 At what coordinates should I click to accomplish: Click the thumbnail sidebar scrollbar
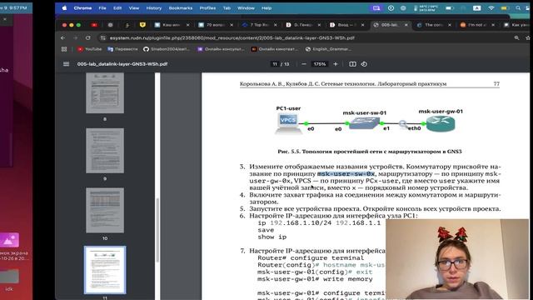pyautogui.click(x=157, y=230)
